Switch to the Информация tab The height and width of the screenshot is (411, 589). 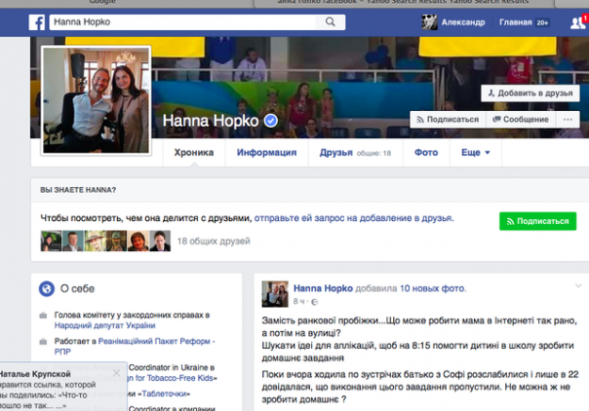[266, 152]
